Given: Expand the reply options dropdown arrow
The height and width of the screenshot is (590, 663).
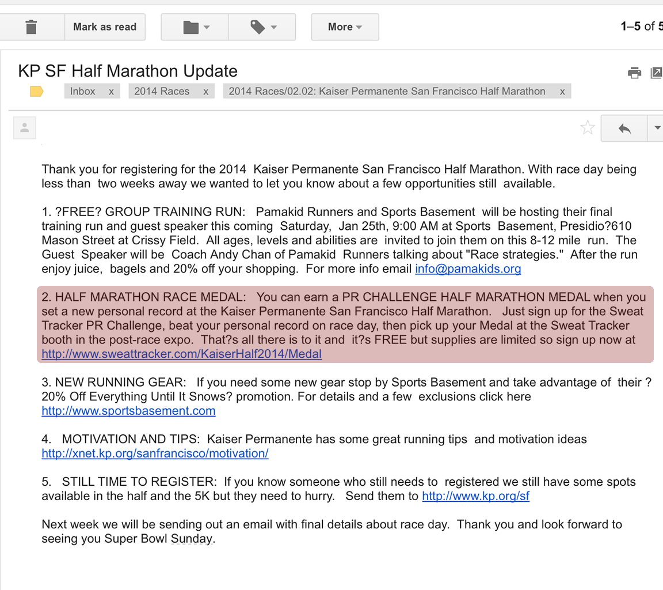Looking at the screenshot, I should tap(657, 128).
